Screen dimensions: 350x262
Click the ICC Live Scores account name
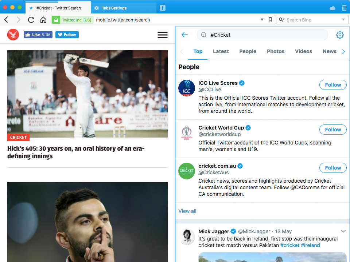(x=218, y=83)
